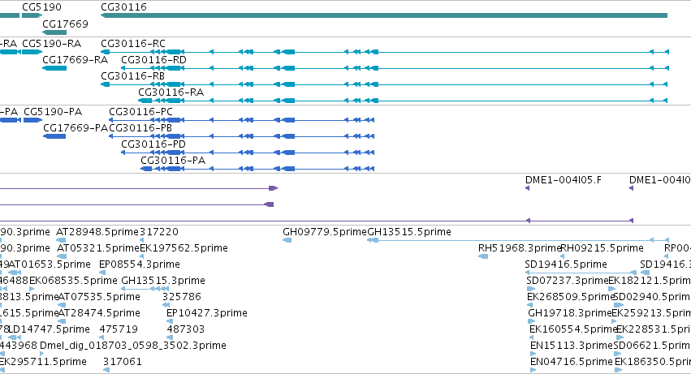Viewport: 691px width, 374px height.
Task: Select the GH19718.3prime EST label
Action: click(x=570, y=313)
